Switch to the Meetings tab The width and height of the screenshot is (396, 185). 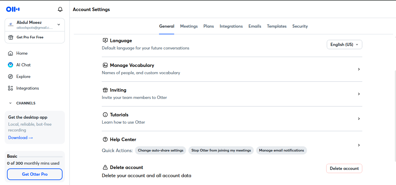tap(189, 26)
